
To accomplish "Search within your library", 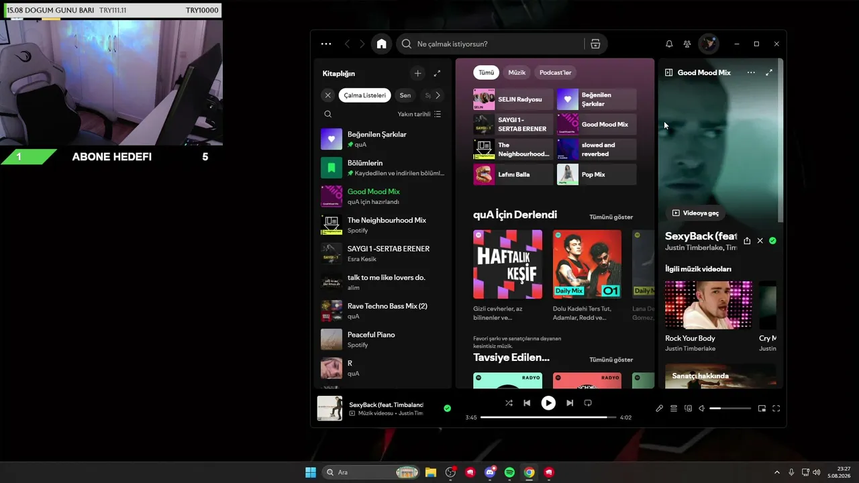I will coord(328,114).
